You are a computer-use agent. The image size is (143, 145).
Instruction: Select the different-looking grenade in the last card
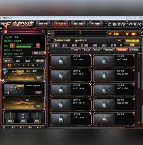tap(114, 119)
